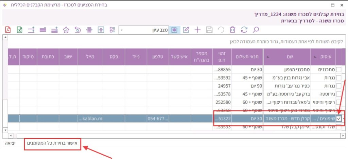Click the trash delete icon
The height and width of the screenshot is (159, 348).
[x=232, y=30]
